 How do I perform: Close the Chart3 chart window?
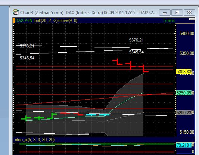pos(189,13)
